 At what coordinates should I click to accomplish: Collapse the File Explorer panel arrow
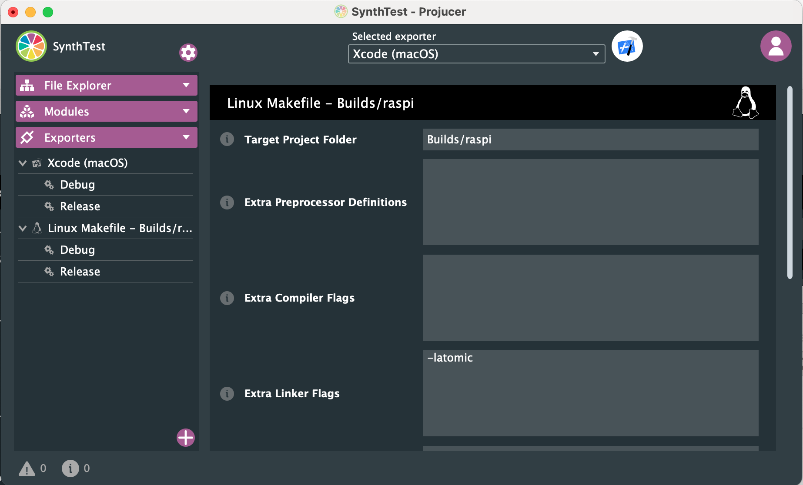pyautogui.click(x=186, y=85)
